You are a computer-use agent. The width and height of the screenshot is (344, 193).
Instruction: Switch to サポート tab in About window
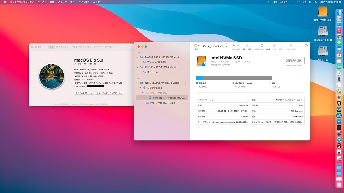(x=98, y=47)
